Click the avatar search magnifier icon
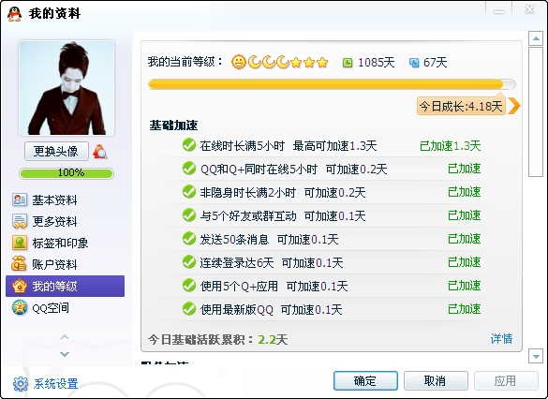Image resolution: width=548 pixels, height=399 pixels. [100, 152]
